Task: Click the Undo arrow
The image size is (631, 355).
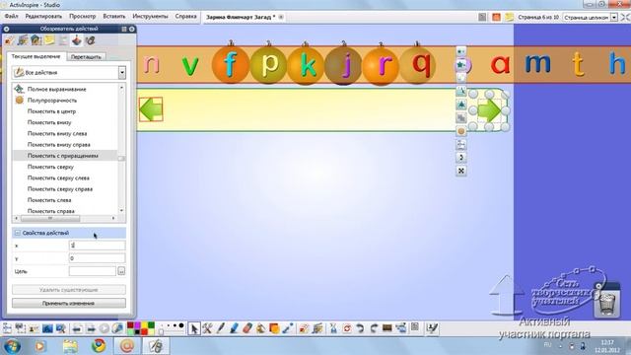Action: pyautogui.click(x=360, y=328)
